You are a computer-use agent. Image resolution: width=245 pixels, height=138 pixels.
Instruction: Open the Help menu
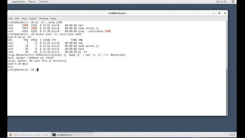[53, 18]
